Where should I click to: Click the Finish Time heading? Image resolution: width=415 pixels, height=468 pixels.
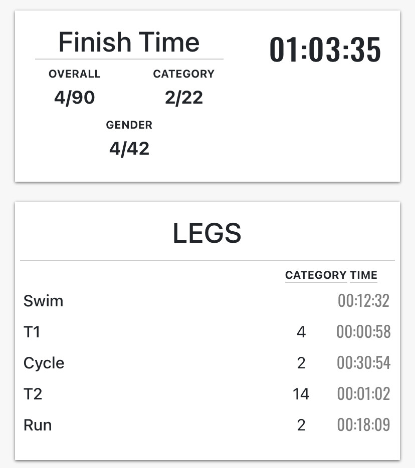coord(129,42)
